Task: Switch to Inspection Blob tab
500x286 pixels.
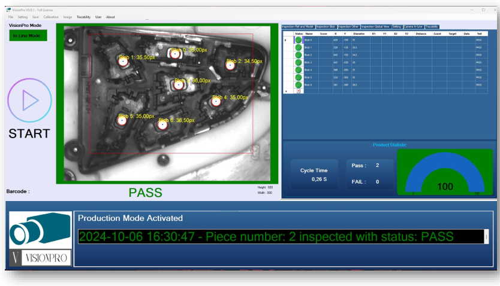Action: [x=326, y=26]
